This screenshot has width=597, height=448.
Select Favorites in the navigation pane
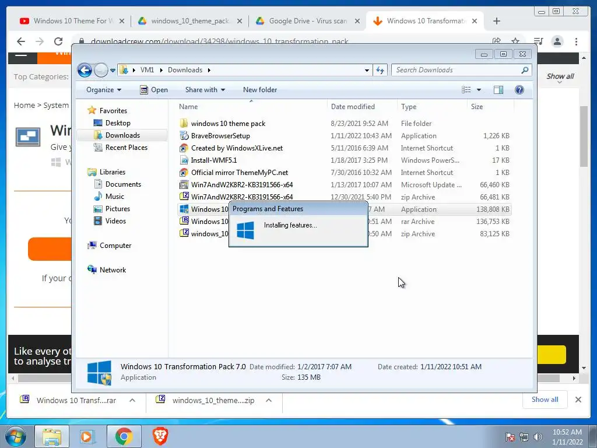click(x=113, y=111)
